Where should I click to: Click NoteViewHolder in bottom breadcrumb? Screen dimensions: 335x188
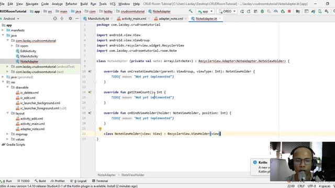point(133,175)
